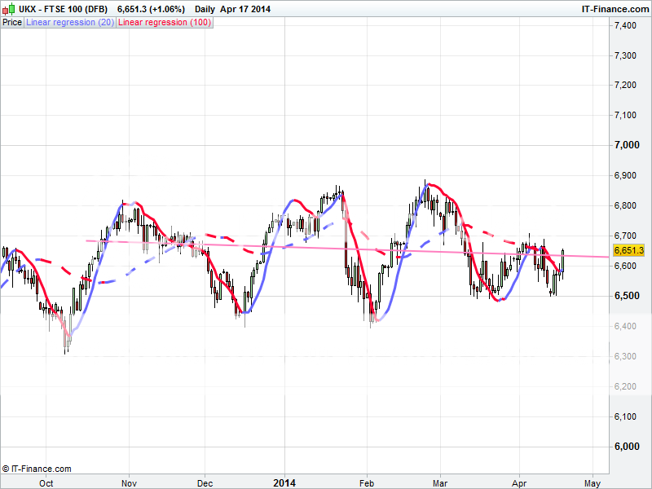Click the Feb marker on time axis
Screen dimensions: 652x489
[x=367, y=482]
